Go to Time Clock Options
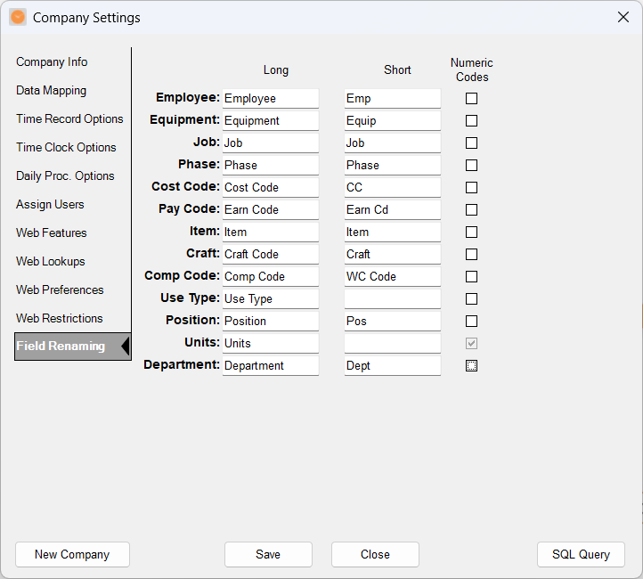The width and height of the screenshot is (643, 579). (x=66, y=147)
